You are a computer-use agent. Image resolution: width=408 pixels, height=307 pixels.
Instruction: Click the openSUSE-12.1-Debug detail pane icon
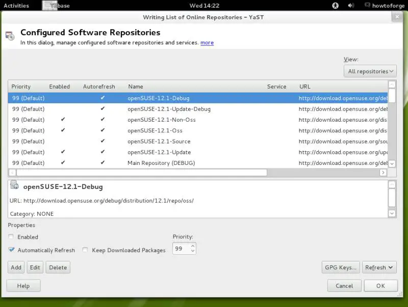[x=14, y=185]
